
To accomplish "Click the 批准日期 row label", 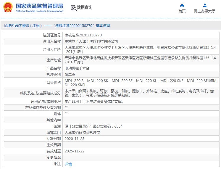I will pyautogui.click(x=54, y=139).
